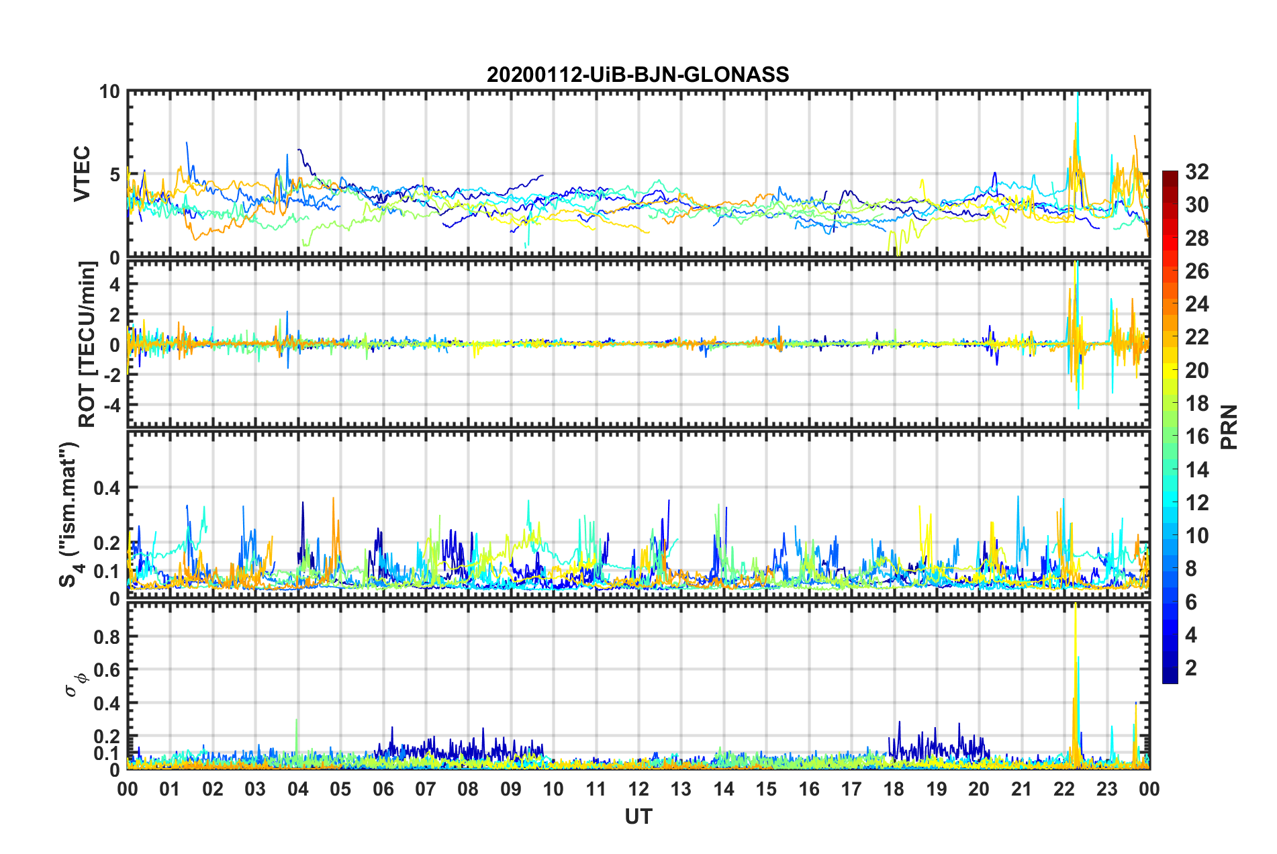Click colorbar tick label 14
This screenshot has height=854, width=1277.
[x=1196, y=469]
